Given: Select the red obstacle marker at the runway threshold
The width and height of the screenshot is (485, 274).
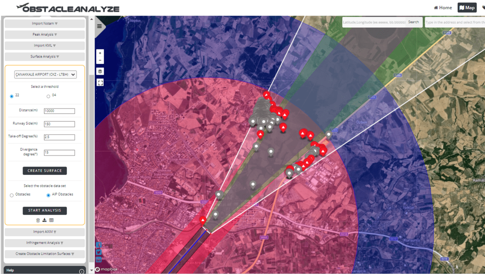Looking at the screenshot, I should click(203, 220).
